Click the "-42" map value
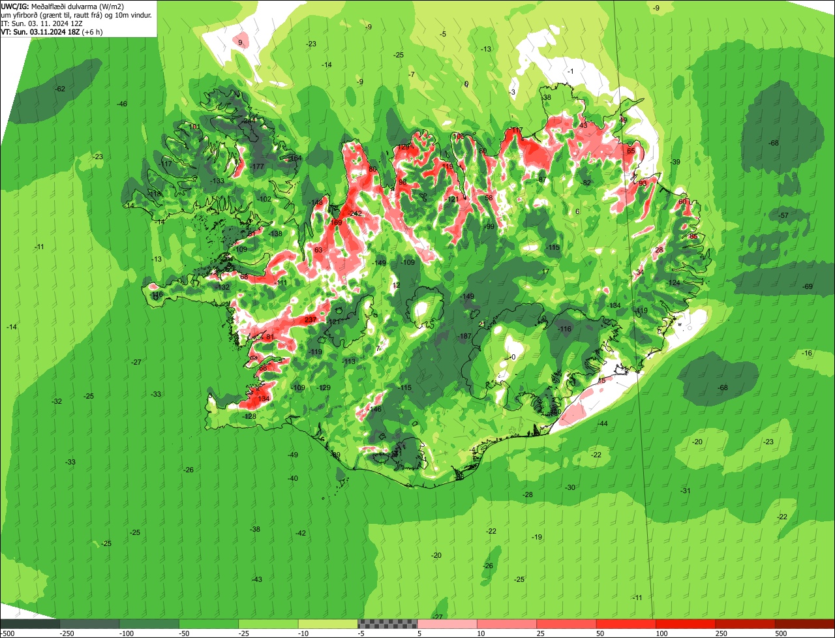This screenshot has height=638, width=835. tap(301, 534)
